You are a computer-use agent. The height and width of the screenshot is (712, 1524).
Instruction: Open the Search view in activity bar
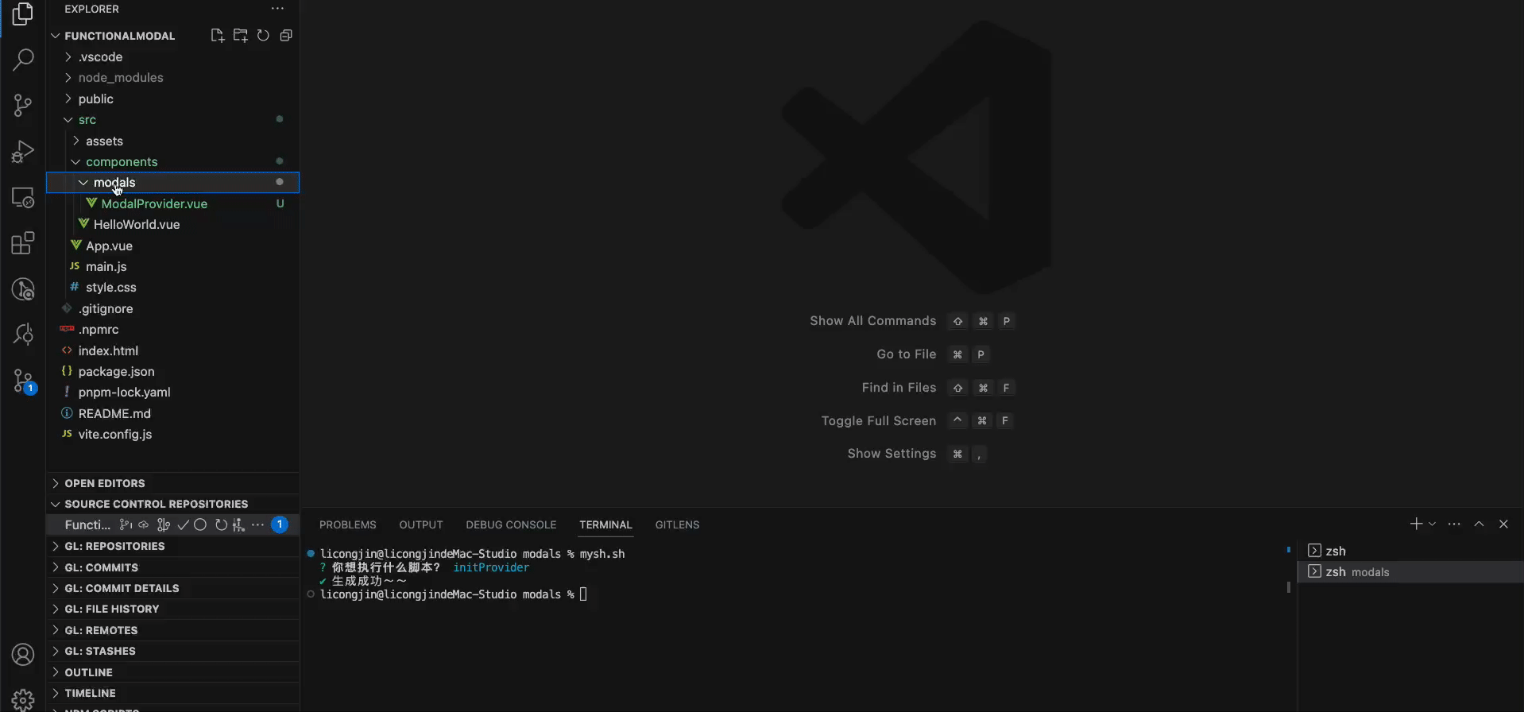[x=23, y=60]
